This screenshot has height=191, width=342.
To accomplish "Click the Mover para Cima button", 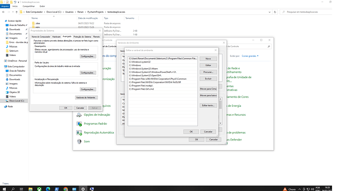I will (x=208, y=89).
